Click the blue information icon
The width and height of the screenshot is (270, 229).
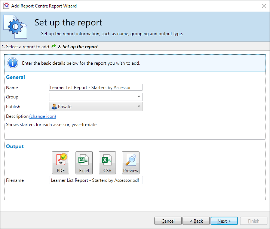click(13, 63)
